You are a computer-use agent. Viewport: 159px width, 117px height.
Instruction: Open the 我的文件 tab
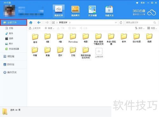[59, 11]
